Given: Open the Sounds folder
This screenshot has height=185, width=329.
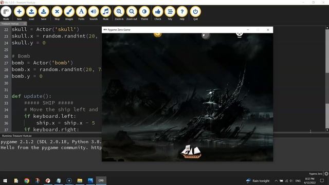Looking at the screenshot, I should click(94, 13).
